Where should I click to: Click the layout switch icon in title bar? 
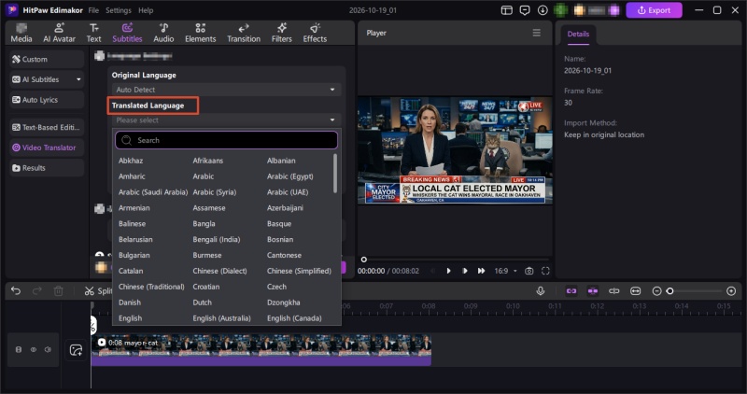[x=506, y=10]
